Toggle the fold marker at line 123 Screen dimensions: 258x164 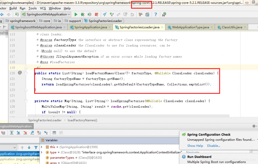click(x=26, y=90)
